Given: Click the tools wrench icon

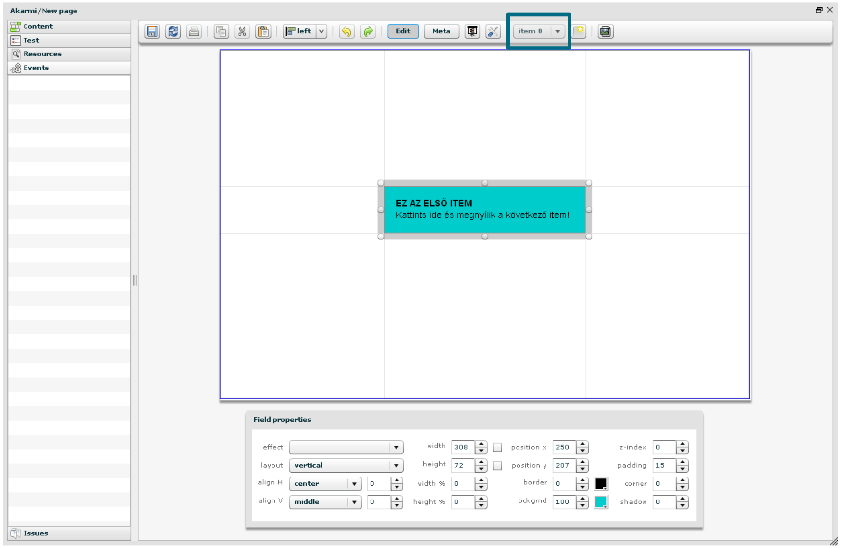Looking at the screenshot, I should [x=493, y=31].
